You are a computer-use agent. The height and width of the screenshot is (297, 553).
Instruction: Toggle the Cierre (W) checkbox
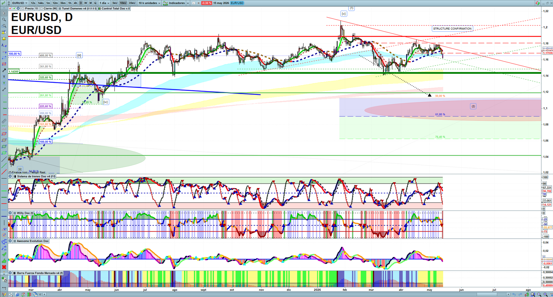click(x=41, y=8)
